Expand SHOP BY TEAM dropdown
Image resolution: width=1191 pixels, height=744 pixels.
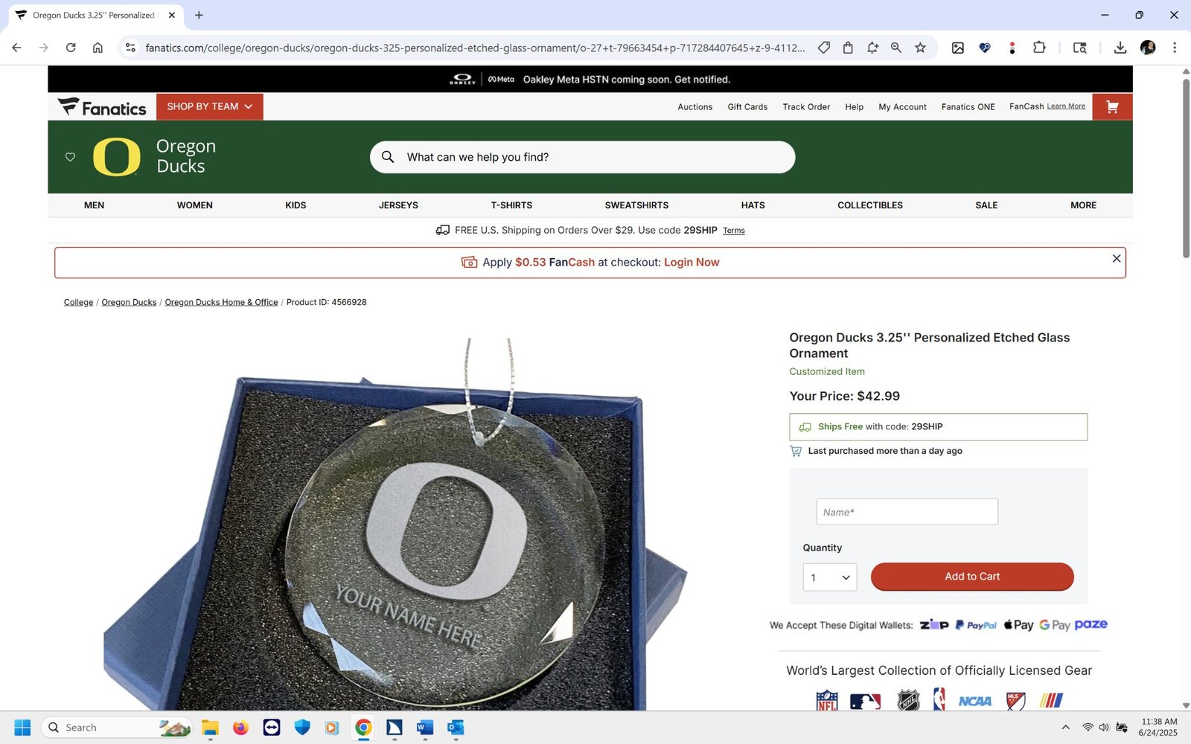click(210, 107)
